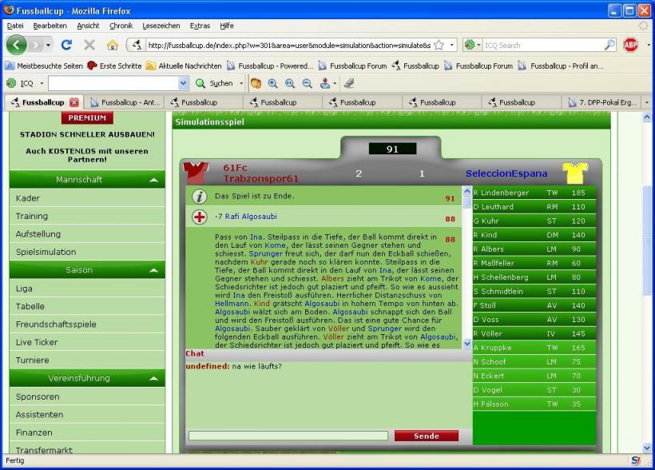Open the Lesezeichen menu
This screenshot has height=470, width=655.
(x=161, y=26)
